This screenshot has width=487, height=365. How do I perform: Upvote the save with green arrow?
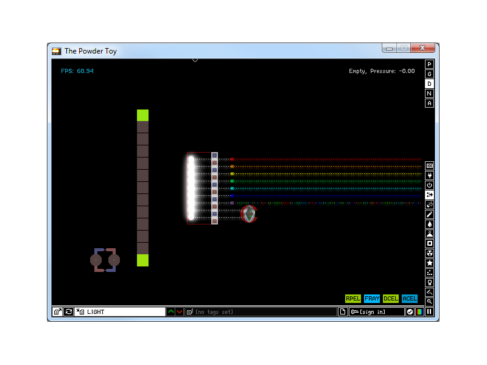pos(171,311)
